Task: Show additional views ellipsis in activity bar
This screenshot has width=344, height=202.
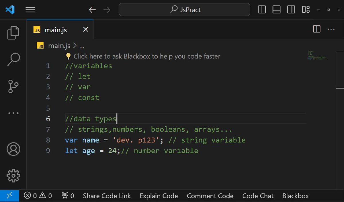Action: 13,113
